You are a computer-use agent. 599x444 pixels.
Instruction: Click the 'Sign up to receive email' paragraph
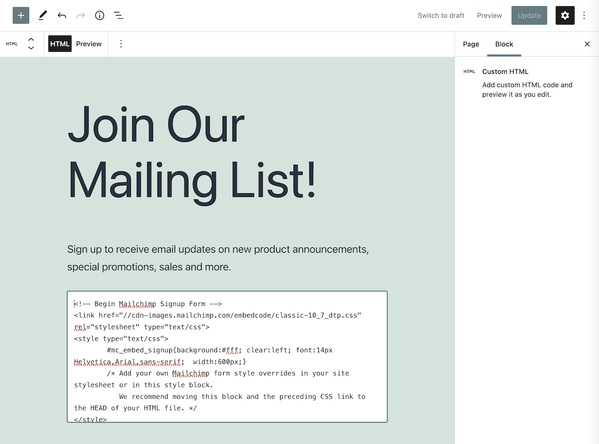[218, 258]
